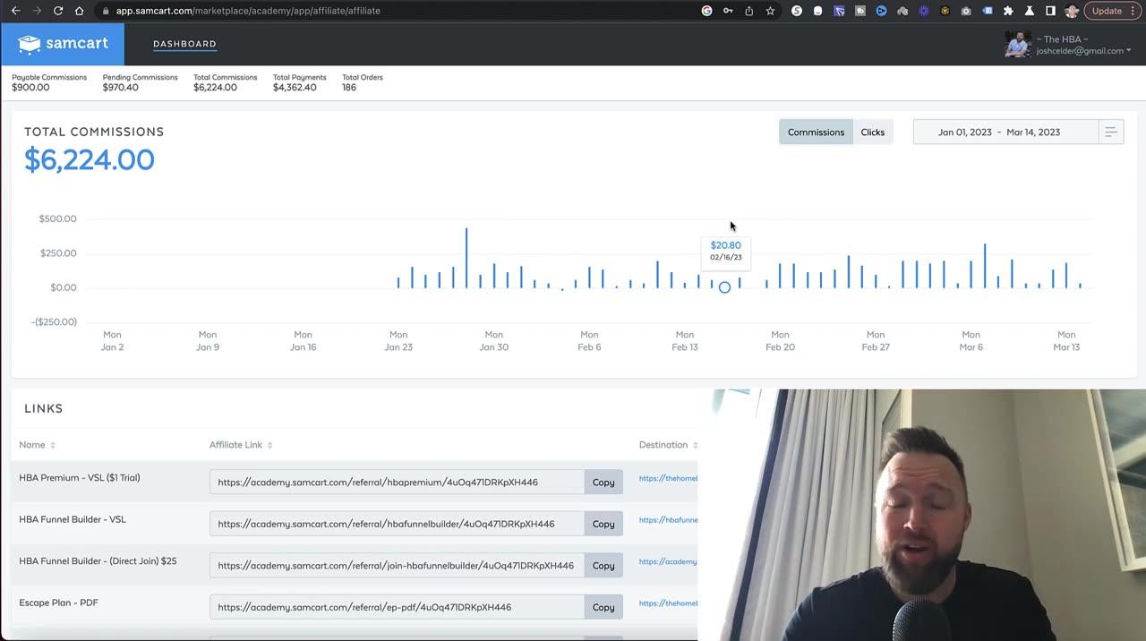
Task: Open the Jan 01 – Mar 14 date range picker
Action: click(1005, 132)
